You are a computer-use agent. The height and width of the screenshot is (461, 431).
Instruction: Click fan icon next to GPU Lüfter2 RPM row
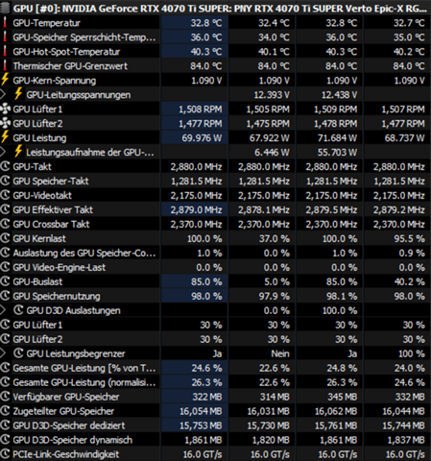pyautogui.click(x=5, y=123)
